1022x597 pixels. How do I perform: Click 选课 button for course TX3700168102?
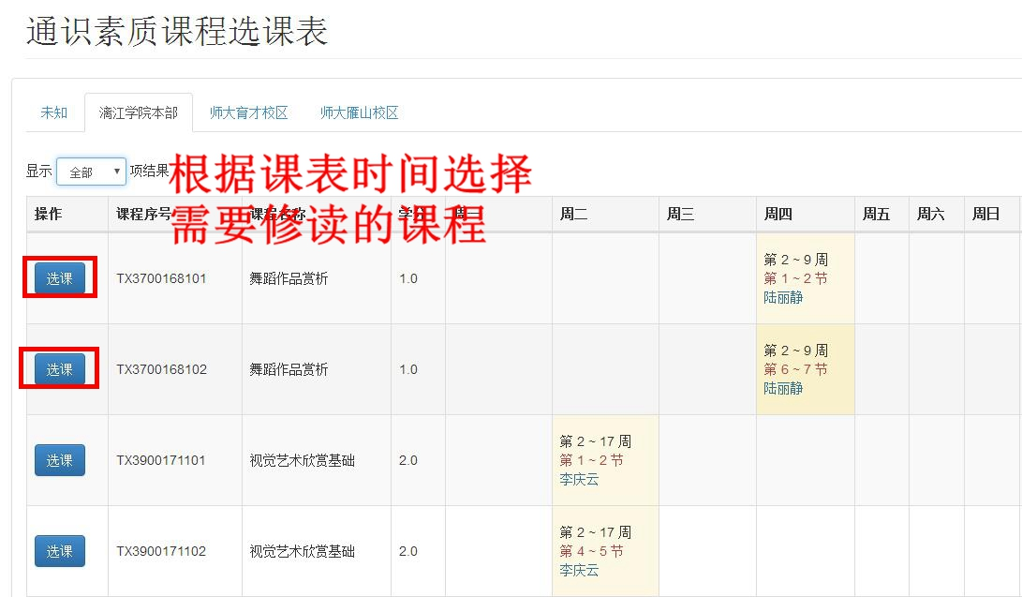coord(60,369)
